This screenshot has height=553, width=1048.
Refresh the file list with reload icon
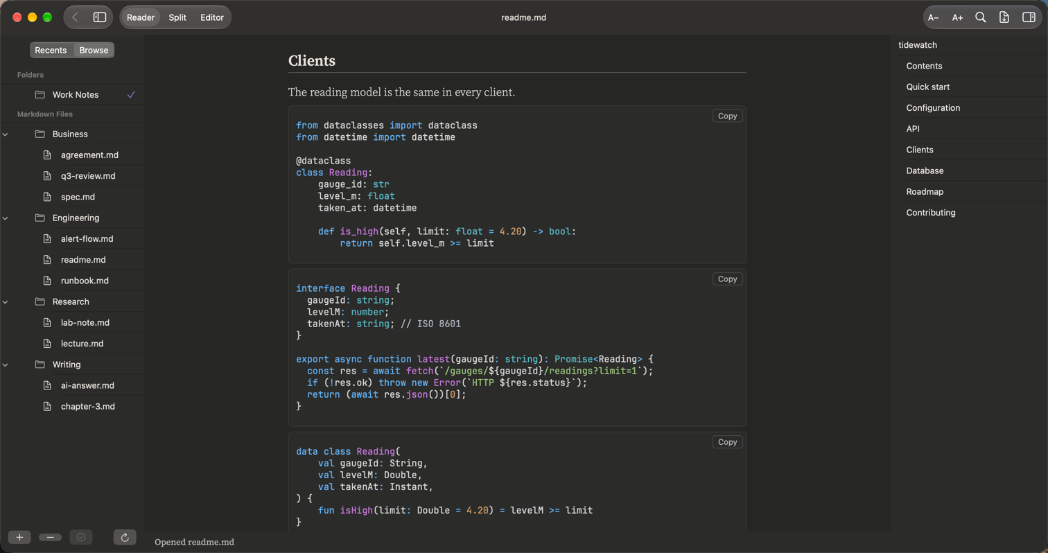point(125,537)
